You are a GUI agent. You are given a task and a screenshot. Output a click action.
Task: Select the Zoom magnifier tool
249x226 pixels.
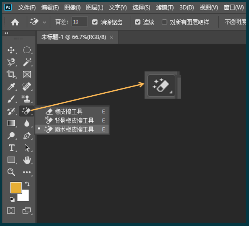coord(11,172)
